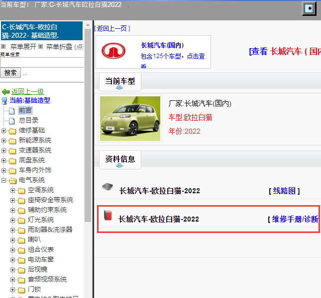Click the scrollbar up arrow
The width and height of the screenshot is (321, 298).
[x=88, y=25]
